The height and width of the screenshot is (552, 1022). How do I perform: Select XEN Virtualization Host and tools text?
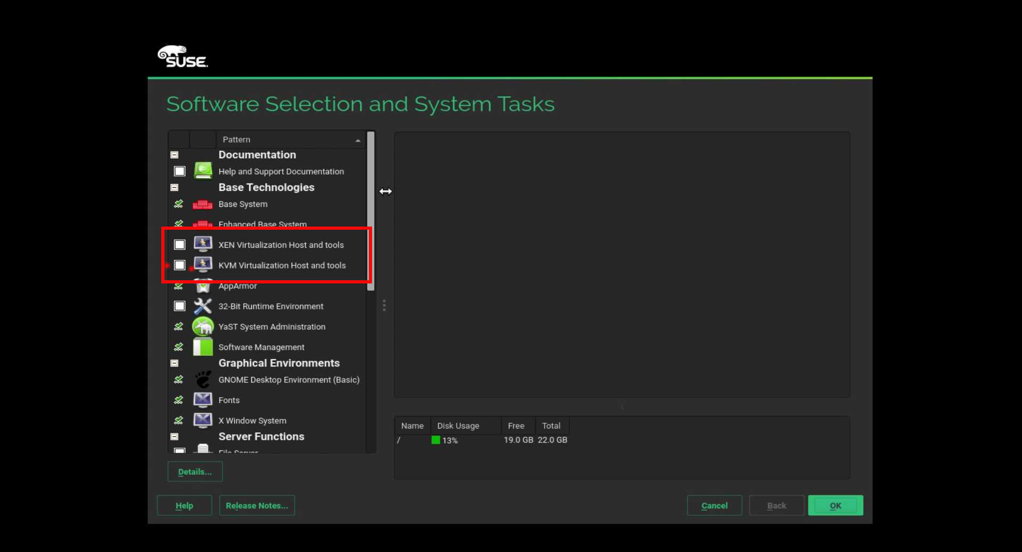pos(281,245)
